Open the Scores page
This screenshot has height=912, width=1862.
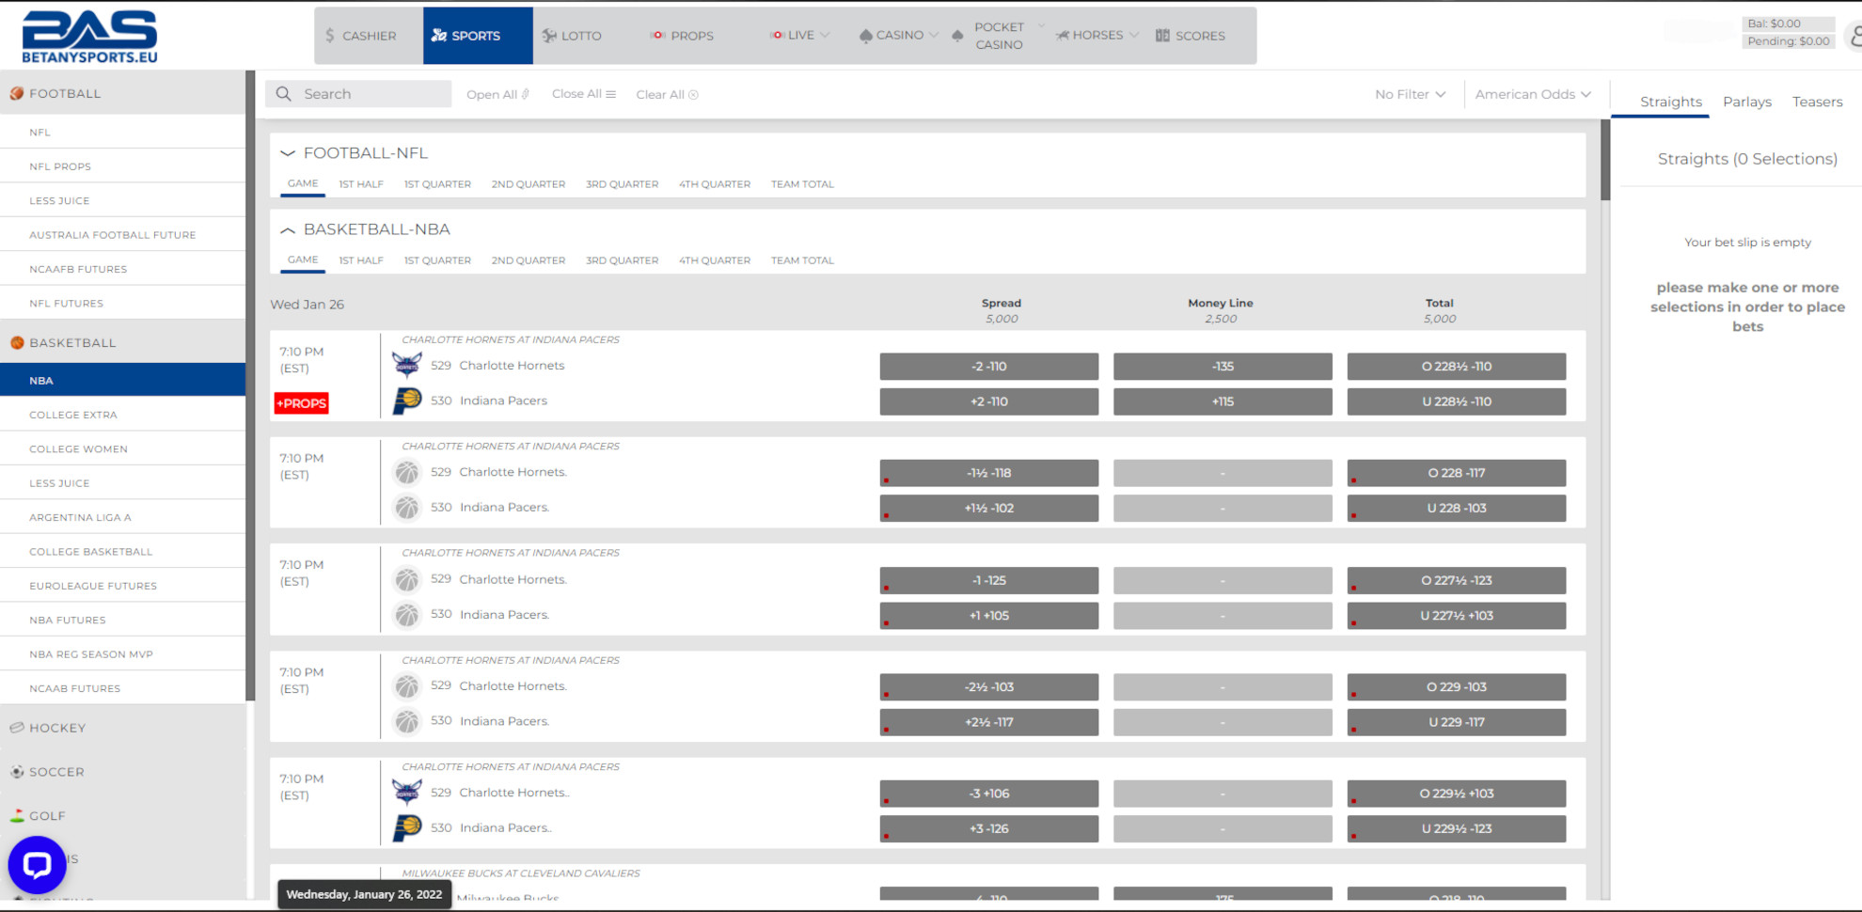click(1191, 36)
